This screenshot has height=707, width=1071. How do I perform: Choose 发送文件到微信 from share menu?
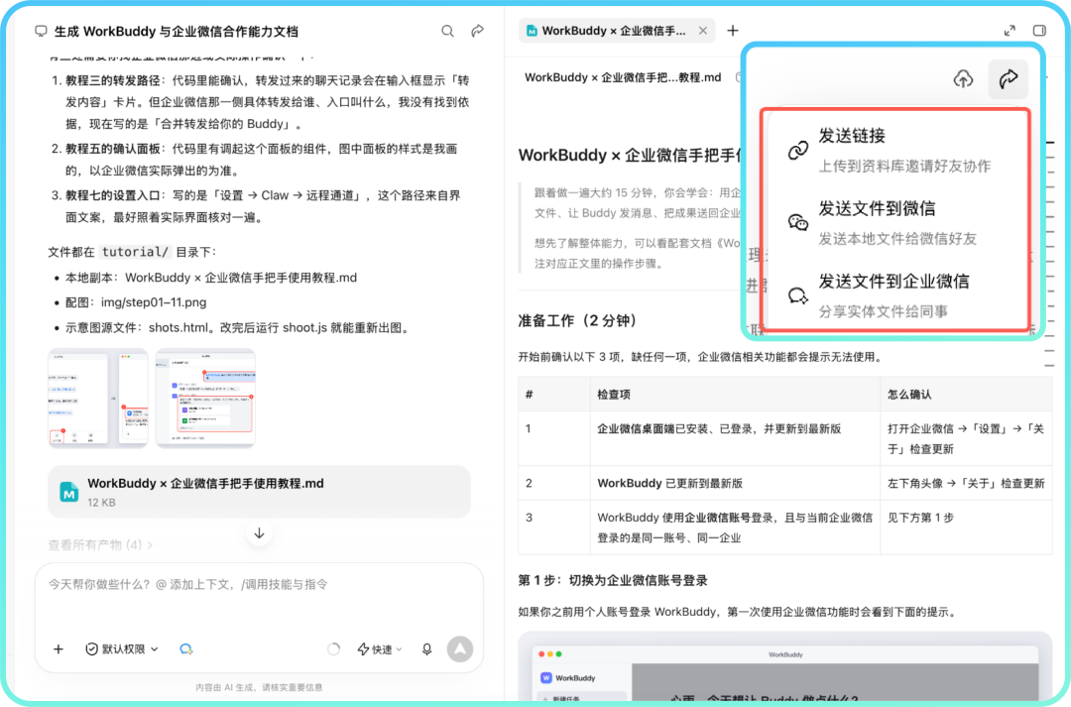pyautogui.click(x=898, y=223)
